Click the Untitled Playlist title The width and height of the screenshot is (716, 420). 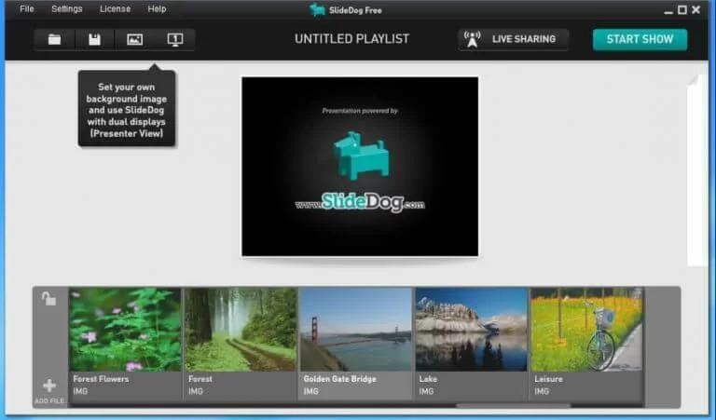tap(351, 39)
